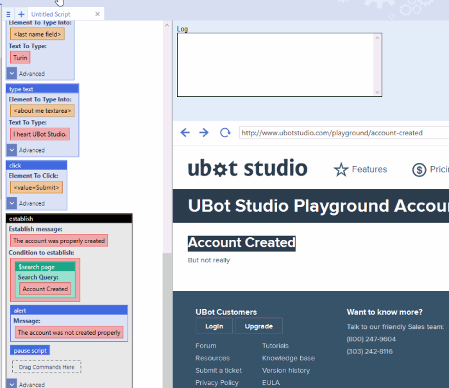449x388 pixels.
Task: Open the Forum footer link
Action: 206,346
